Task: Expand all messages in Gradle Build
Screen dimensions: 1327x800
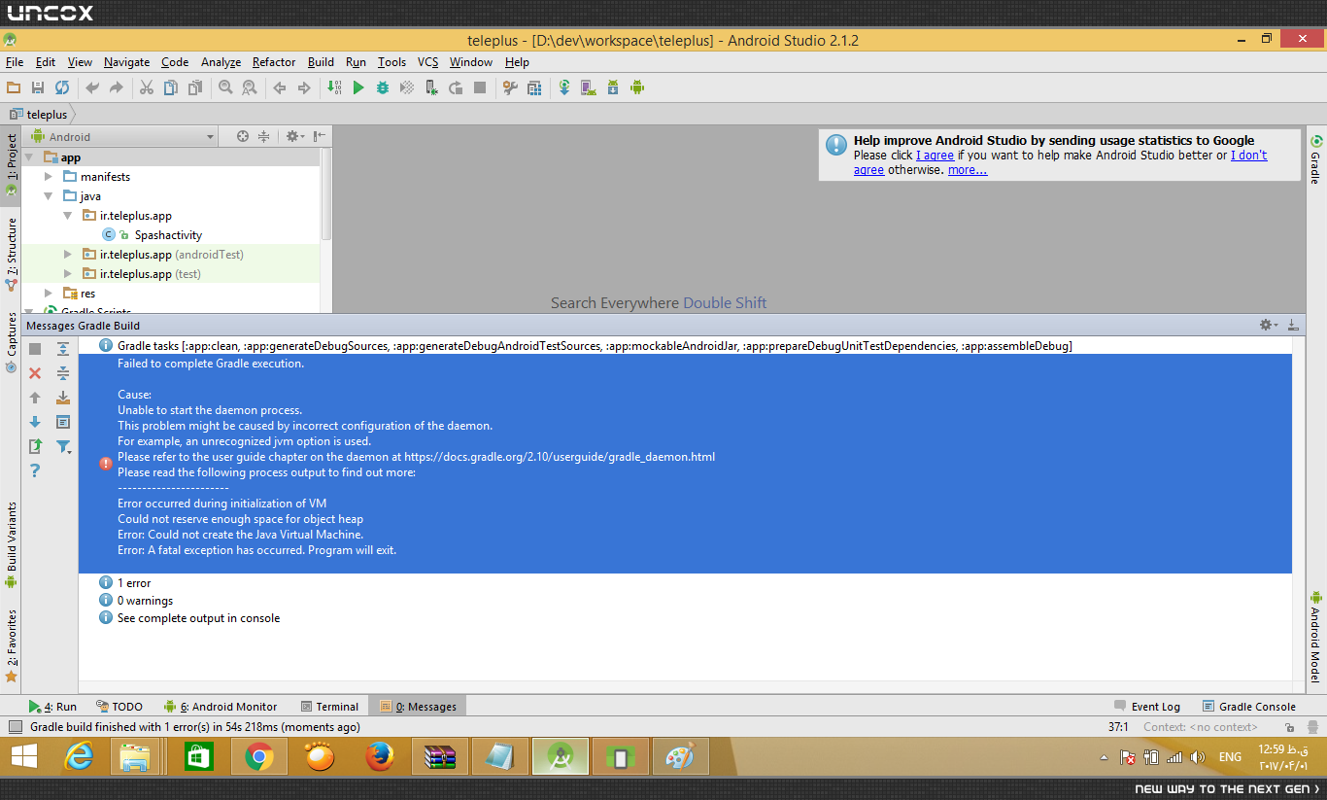Action: (63, 349)
